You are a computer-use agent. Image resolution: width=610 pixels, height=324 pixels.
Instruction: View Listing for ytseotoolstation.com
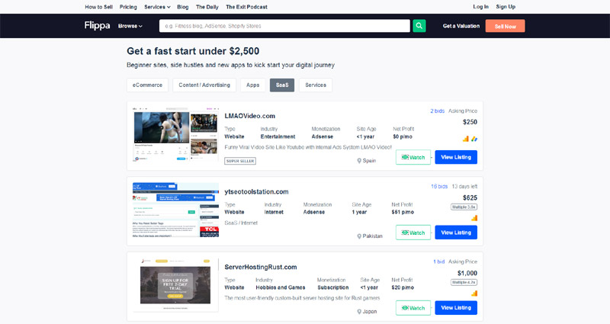coord(456,233)
